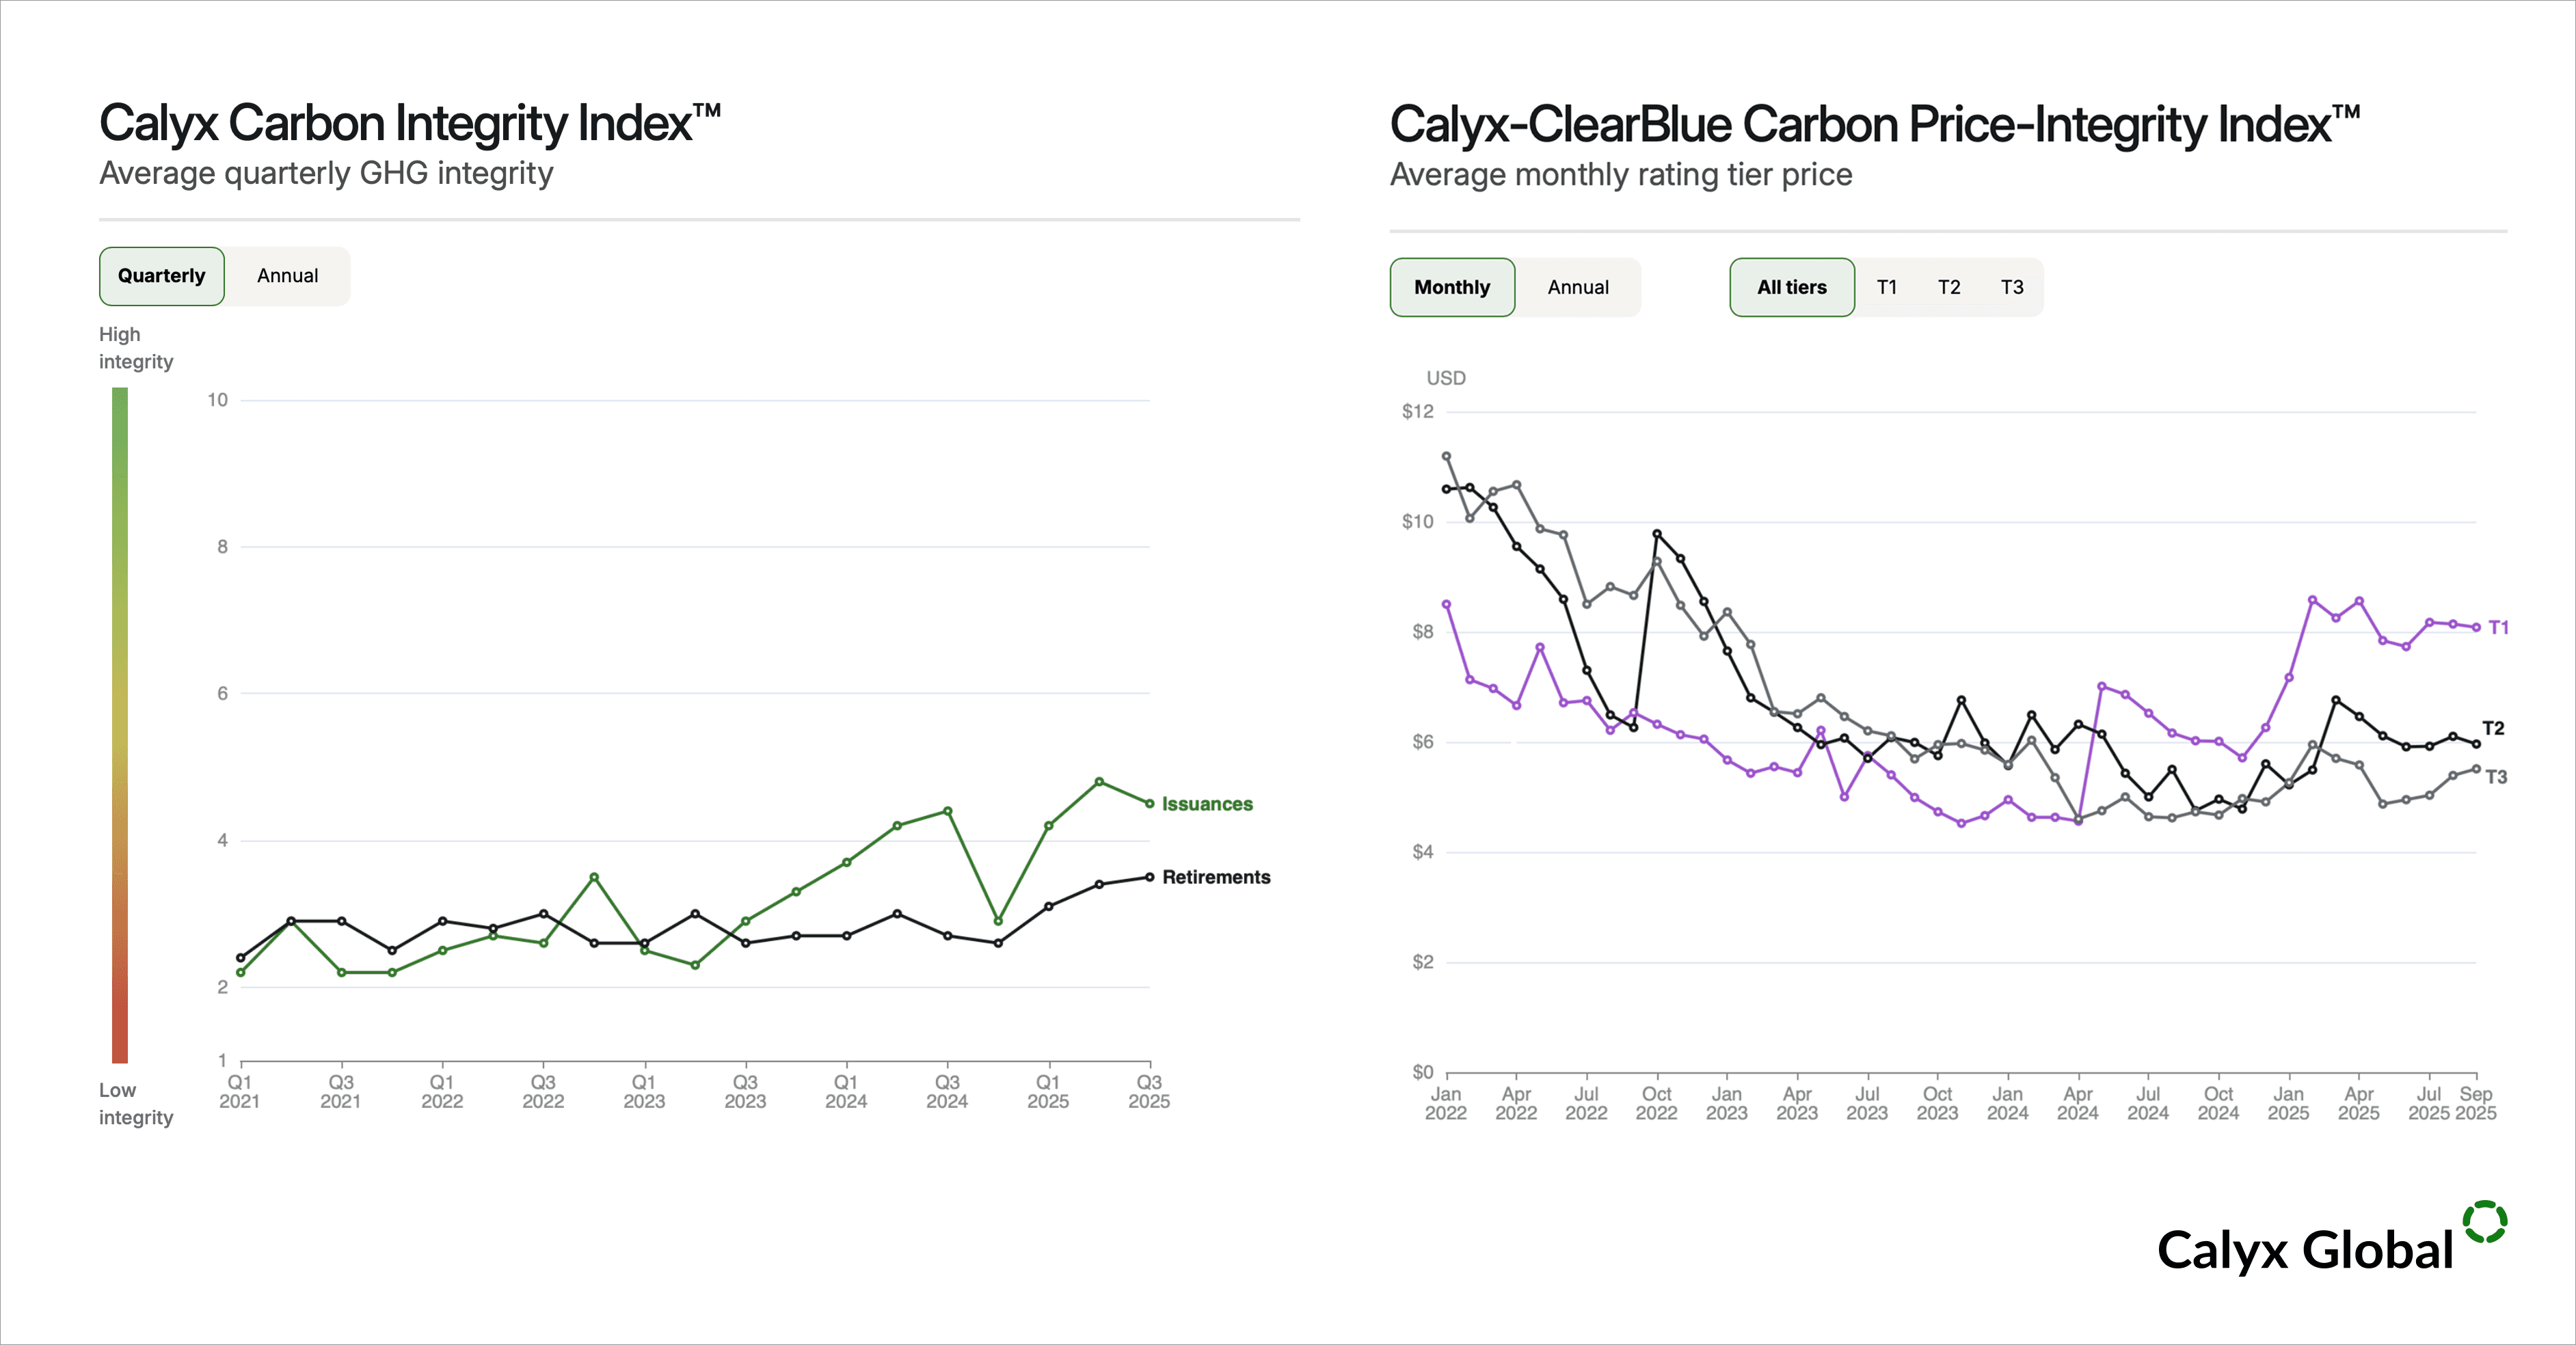The height and width of the screenshot is (1345, 2576).
Task: Click the T1 Sep 2025 data point
Action: (x=2476, y=627)
